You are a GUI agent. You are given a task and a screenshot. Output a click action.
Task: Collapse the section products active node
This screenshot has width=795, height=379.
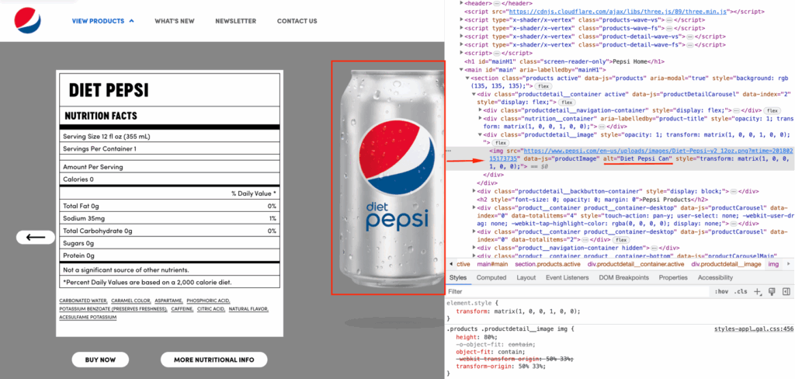(467, 78)
